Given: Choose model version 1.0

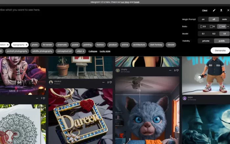Looking at the screenshot, I should pos(224,34).
